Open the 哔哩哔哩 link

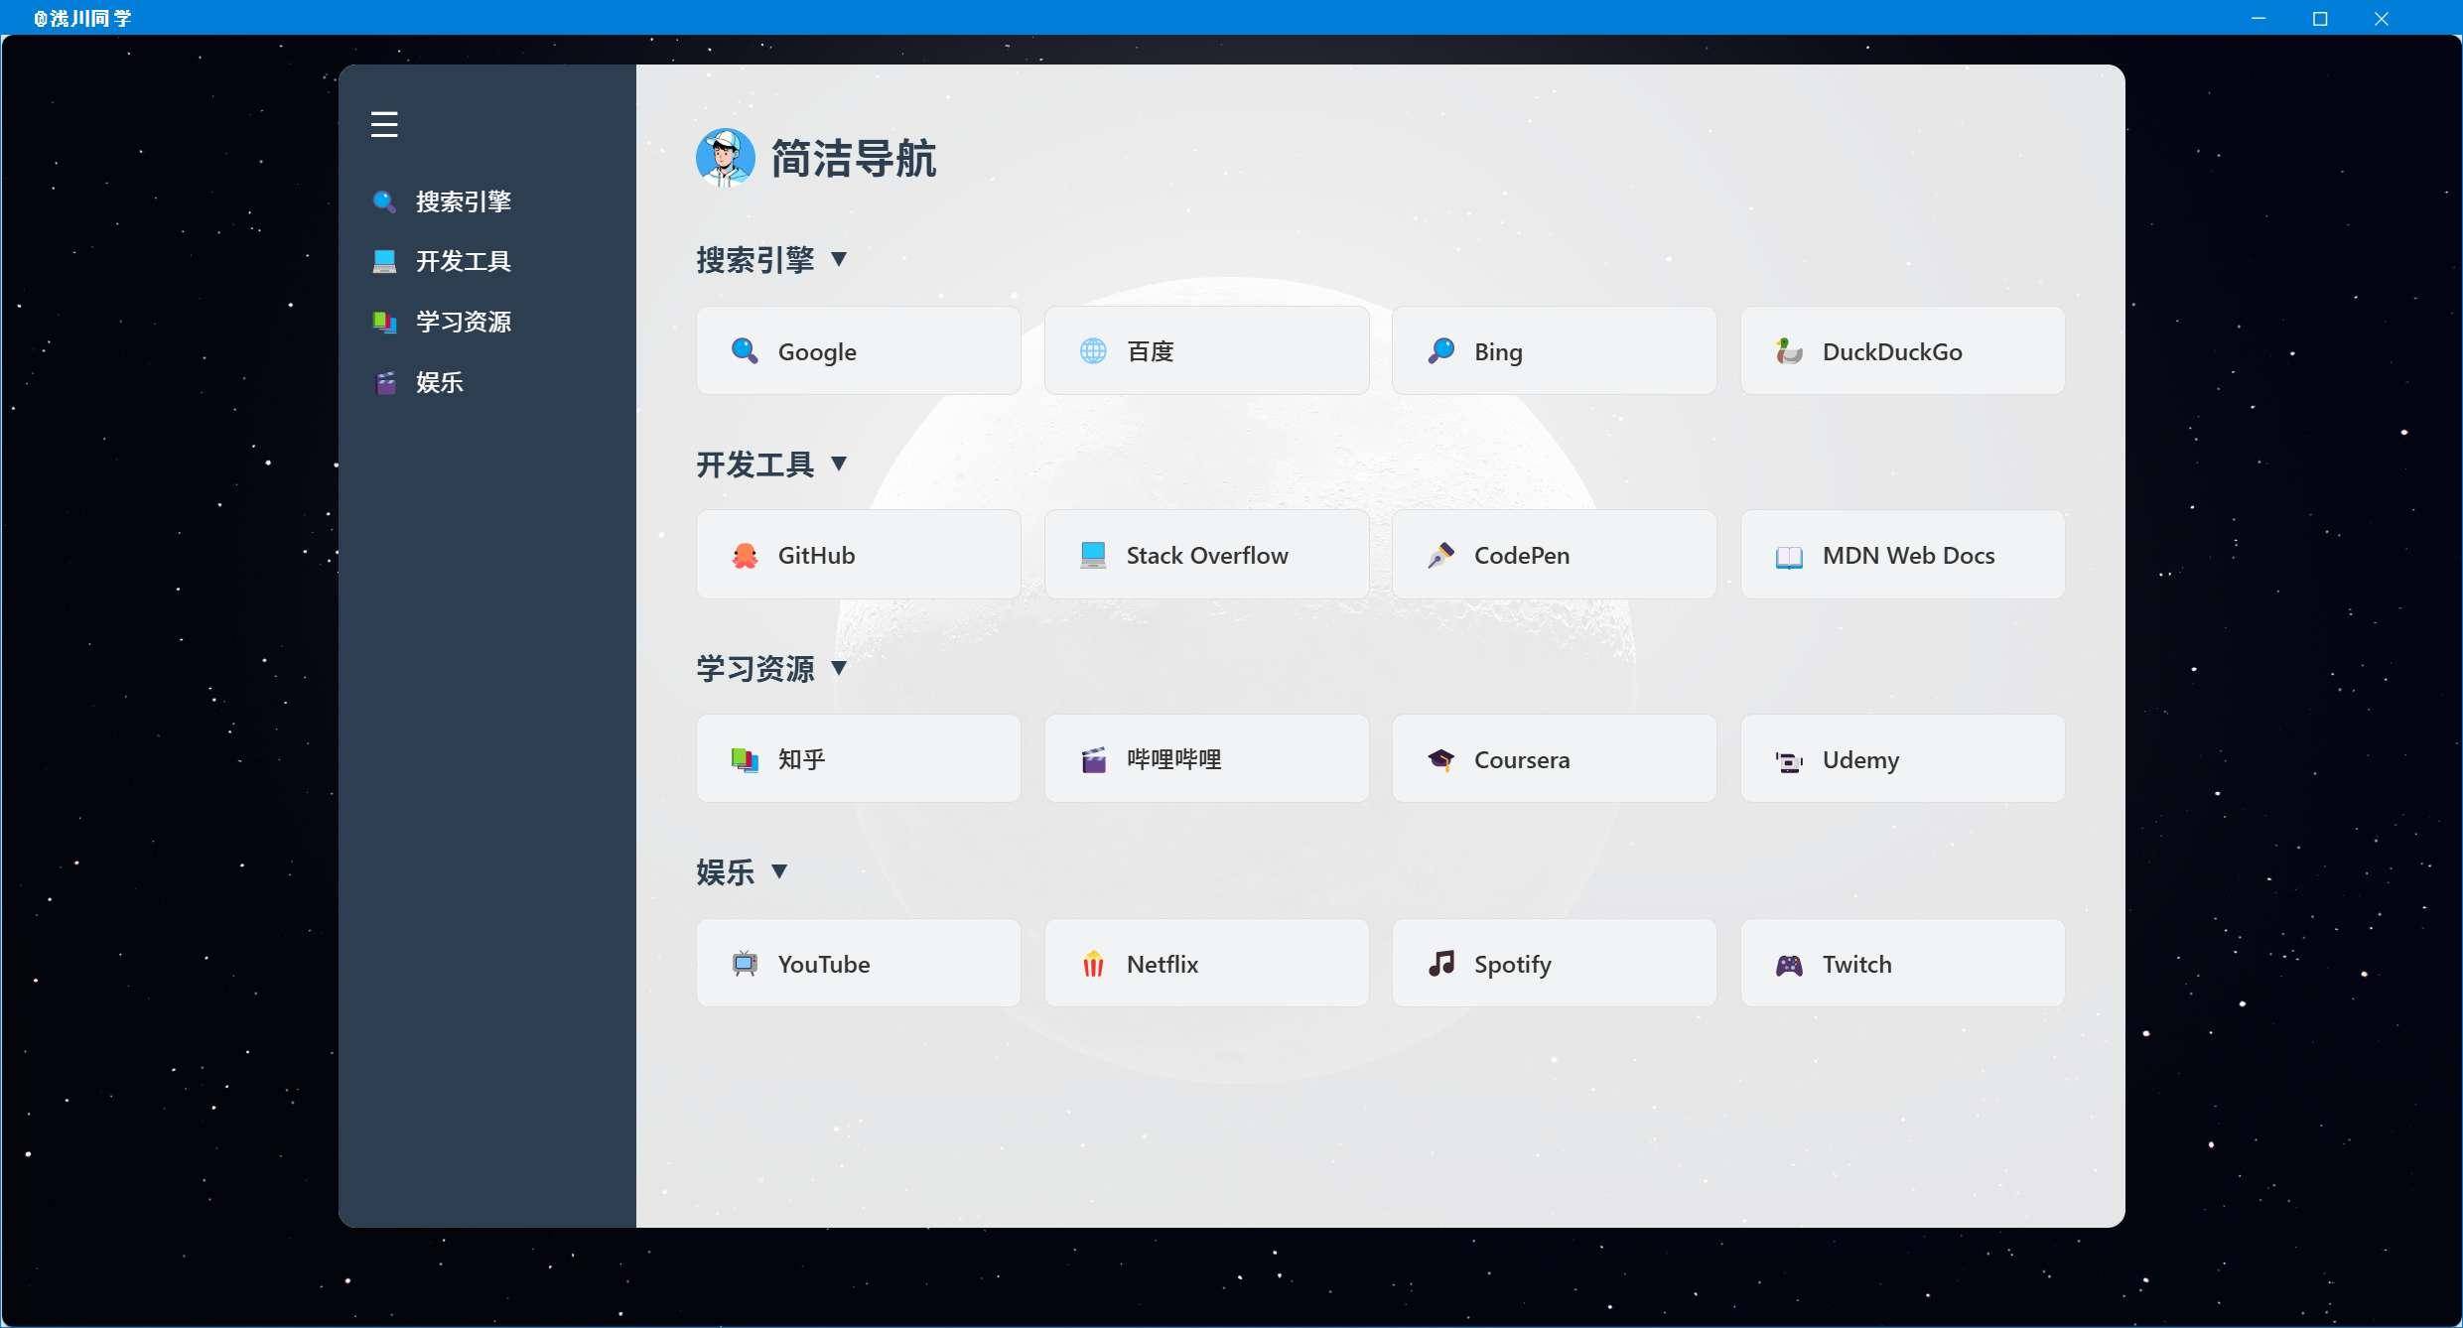click(x=1206, y=759)
